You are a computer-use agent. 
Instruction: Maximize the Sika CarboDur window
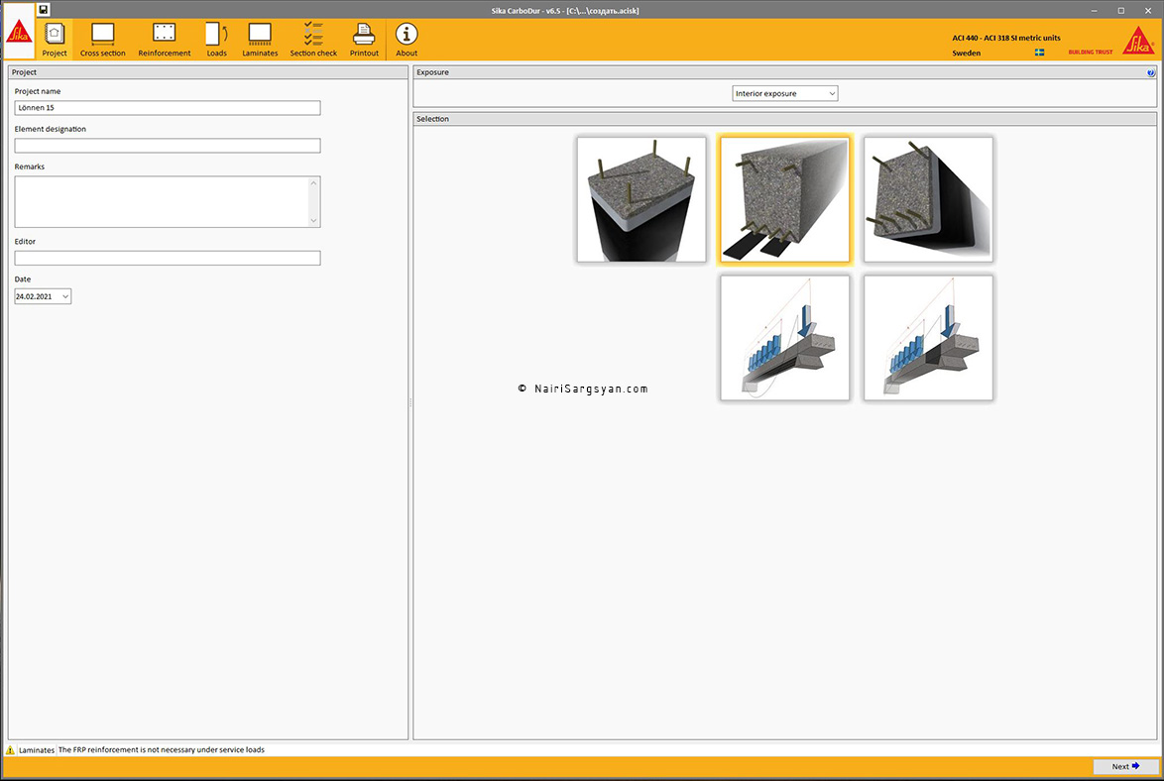pos(1121,10)
